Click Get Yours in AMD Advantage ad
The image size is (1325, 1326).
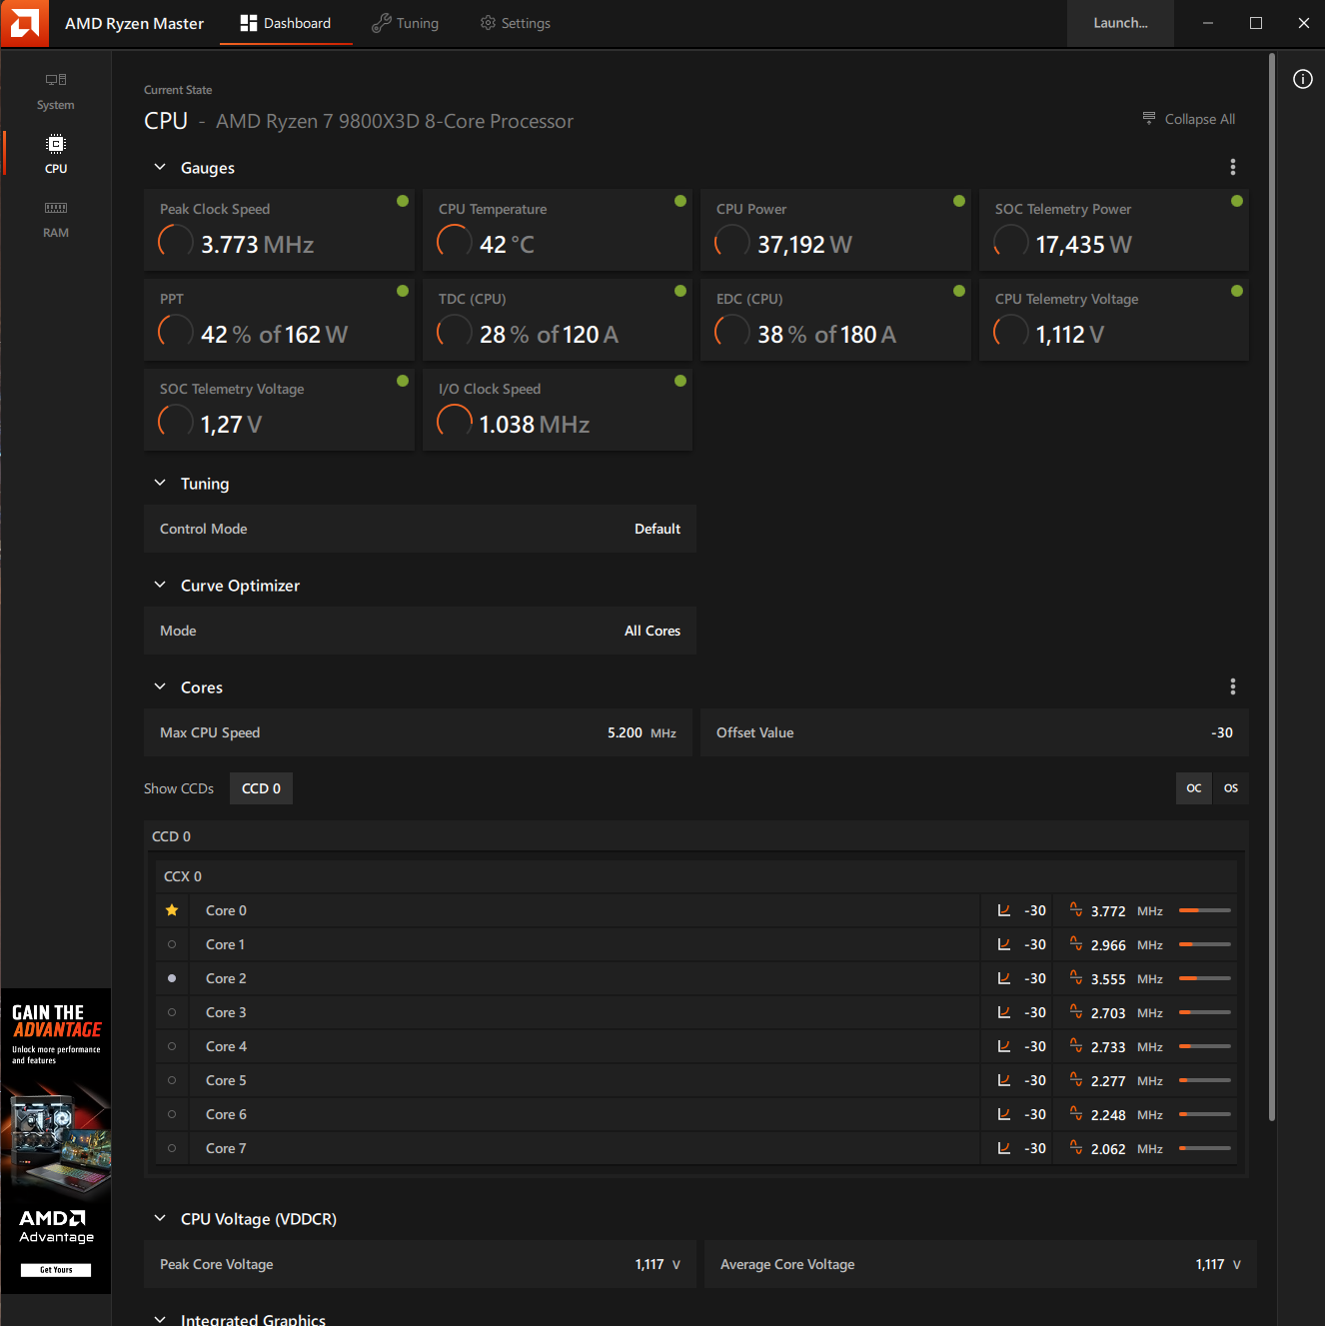[x=56, y=1270]
